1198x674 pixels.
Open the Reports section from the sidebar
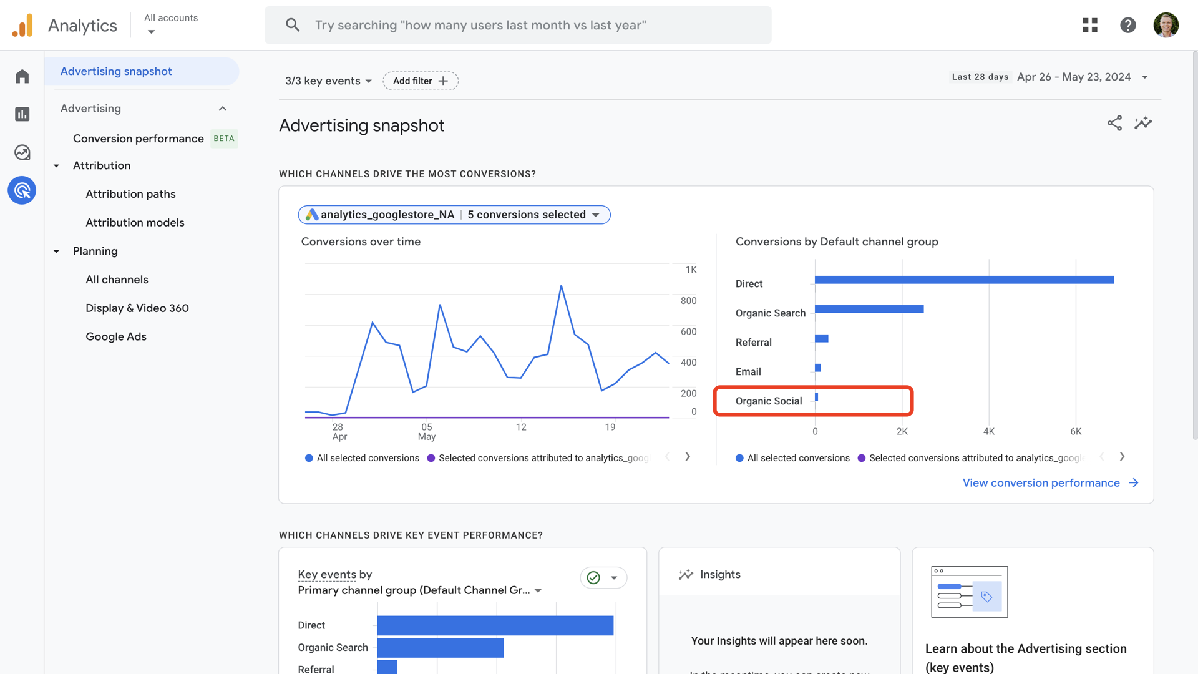22,114
